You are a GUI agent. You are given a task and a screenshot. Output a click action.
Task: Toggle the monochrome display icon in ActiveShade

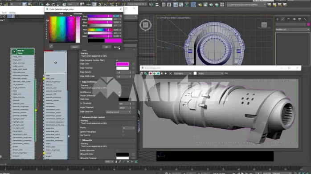pyautogui.click(x=166, y=74)
